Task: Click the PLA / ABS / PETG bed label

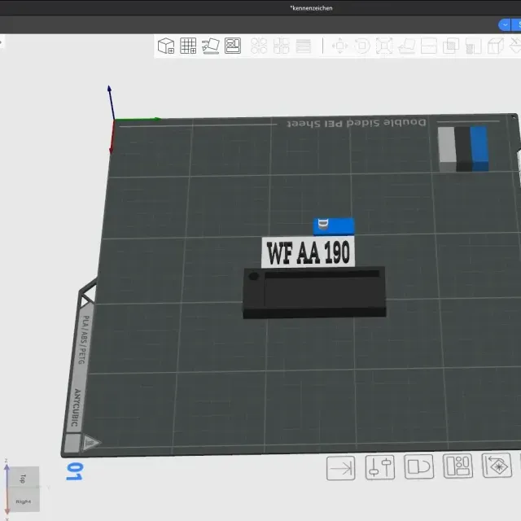Action: (x=84, y=339)
